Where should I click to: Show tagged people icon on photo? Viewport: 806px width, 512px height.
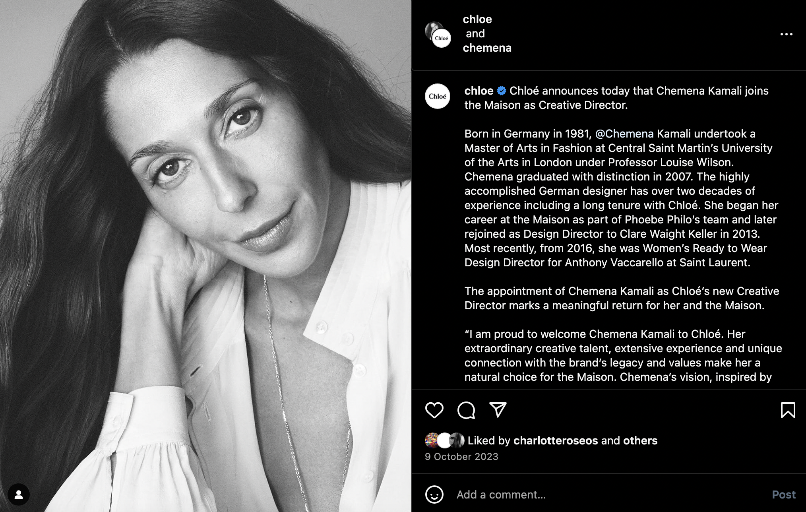point(19,495)
